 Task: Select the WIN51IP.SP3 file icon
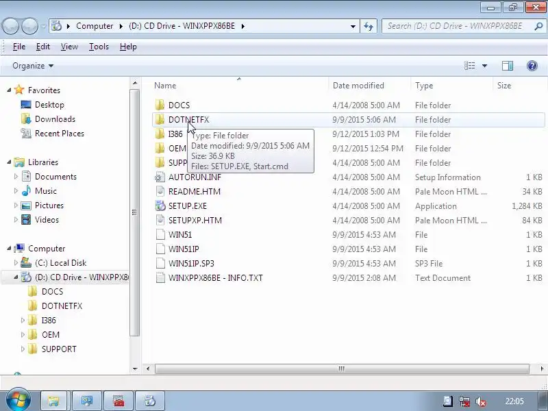click(160, 263)
